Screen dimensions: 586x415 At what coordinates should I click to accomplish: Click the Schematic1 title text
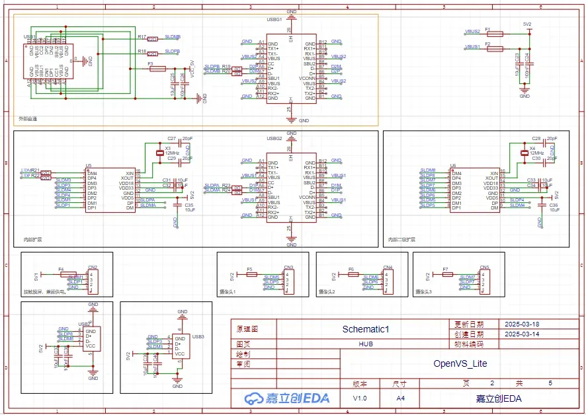[366, 329]
